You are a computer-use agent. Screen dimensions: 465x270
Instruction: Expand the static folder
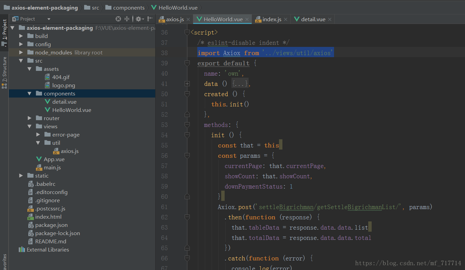(21, 176)
